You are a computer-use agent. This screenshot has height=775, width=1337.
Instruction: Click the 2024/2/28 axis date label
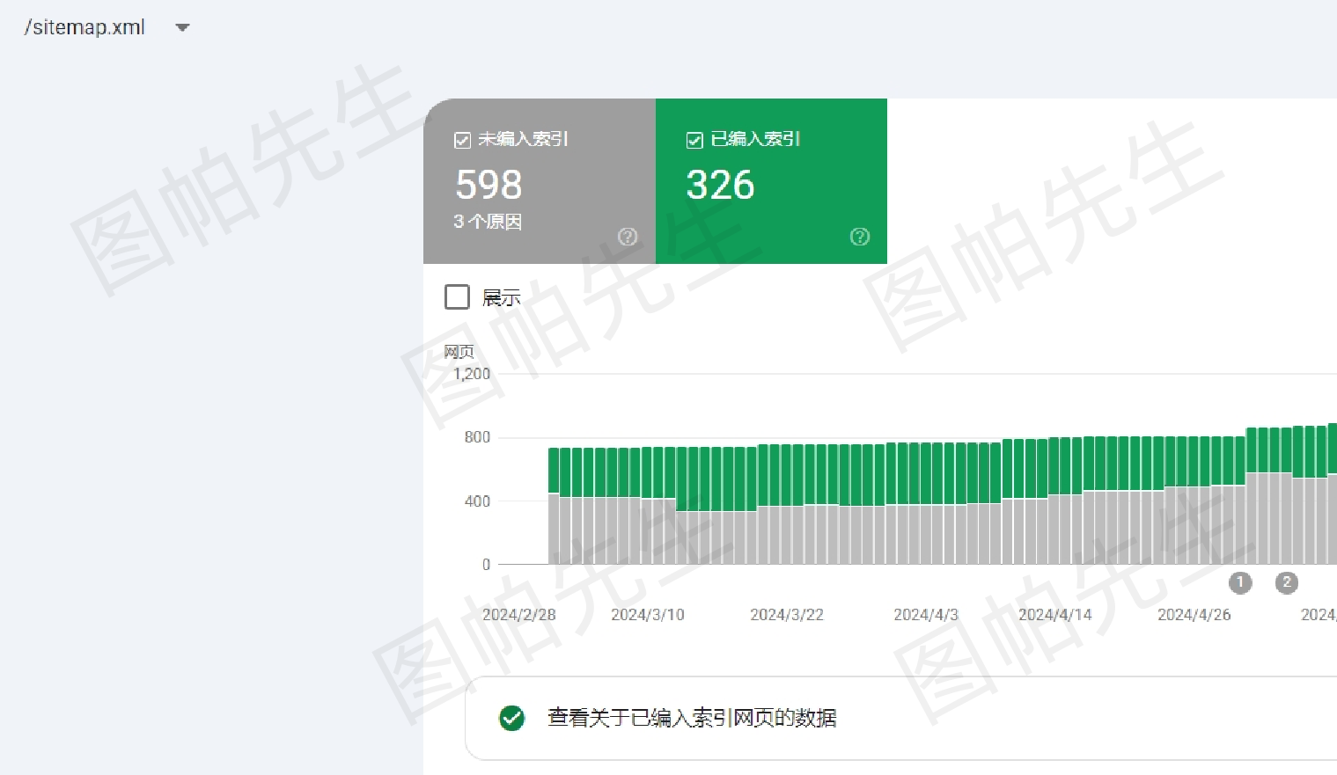pyautogui.click(x=519, y=615)
